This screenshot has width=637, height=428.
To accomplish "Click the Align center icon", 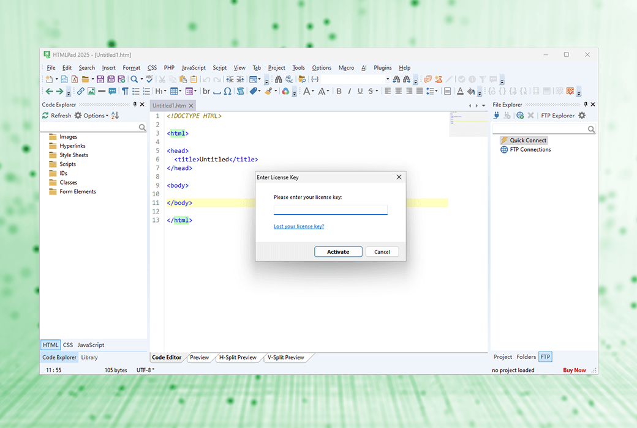I will click(x=399, y=91).
